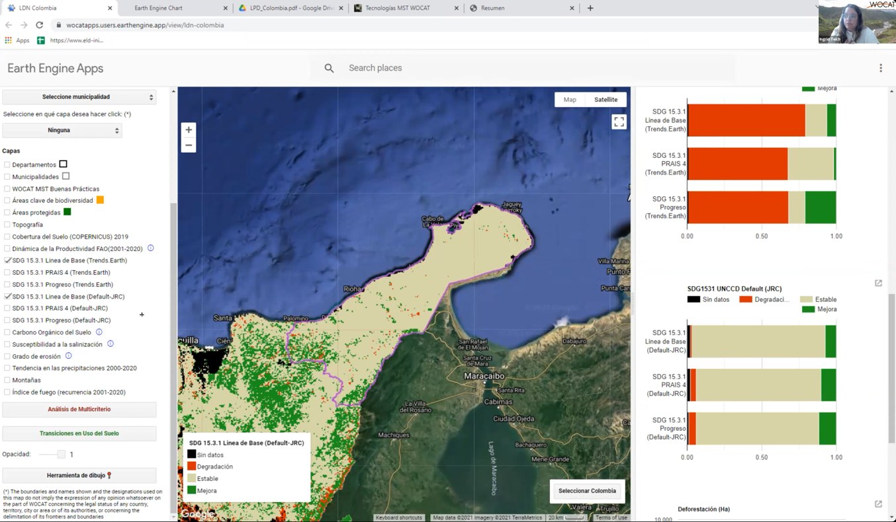Image resolution: width=896 pixels, height=522 pixels.
Task: Open the Earth Engine Apps options menu
Action: pos(881,68)
